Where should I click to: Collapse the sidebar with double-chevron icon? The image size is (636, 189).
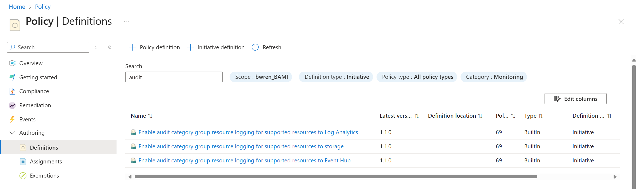(110, 47)
